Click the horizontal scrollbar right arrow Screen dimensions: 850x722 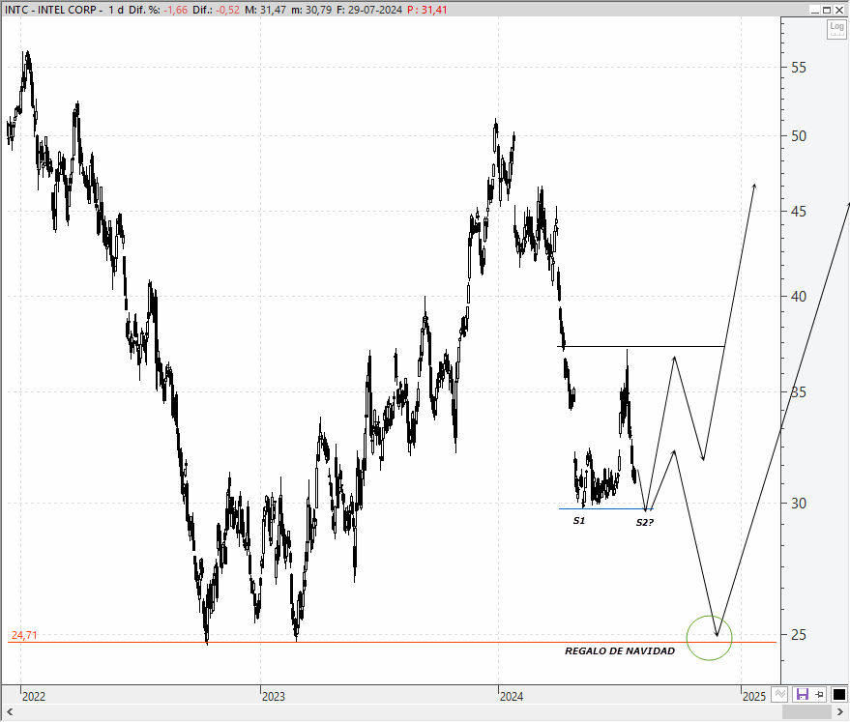tap(840, 712)
